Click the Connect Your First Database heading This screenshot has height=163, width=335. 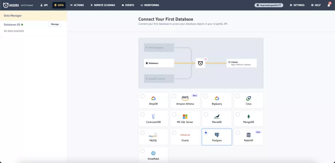166,19
